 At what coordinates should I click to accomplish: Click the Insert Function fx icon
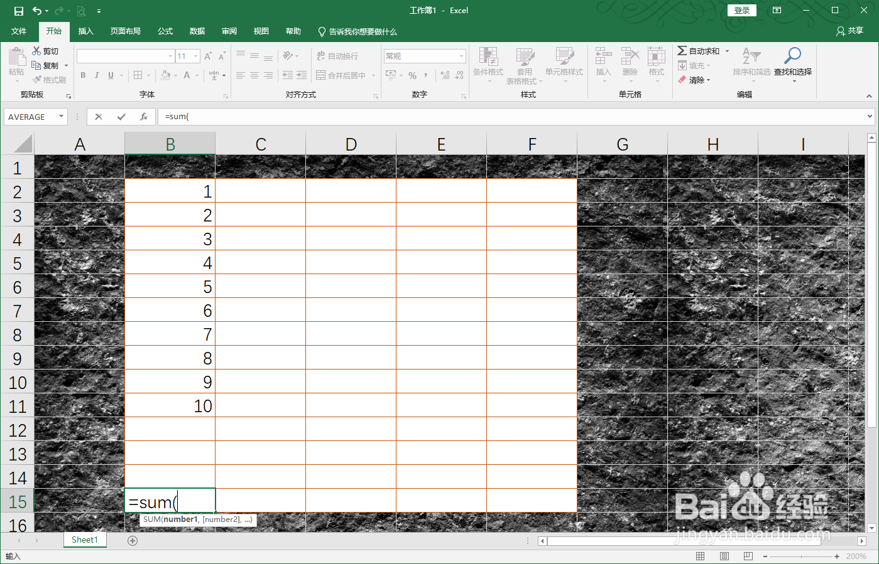point(144,117)
